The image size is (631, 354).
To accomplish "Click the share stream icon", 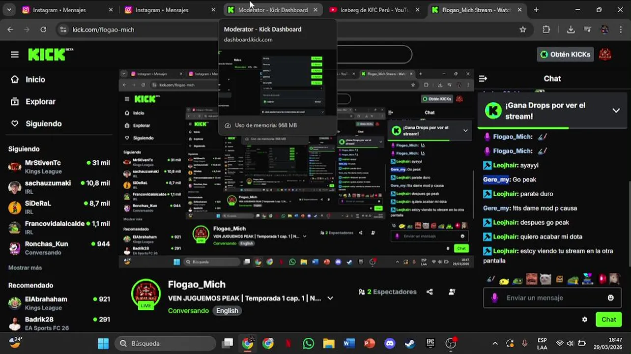I will coord(430,292).
